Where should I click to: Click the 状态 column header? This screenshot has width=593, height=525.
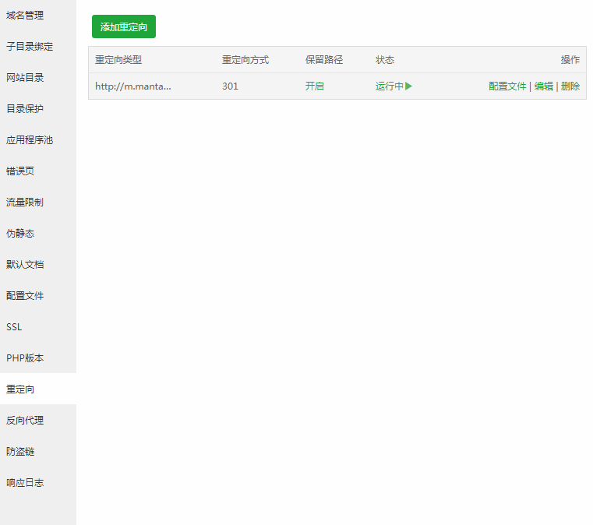pyautogui.click(x=385, y=60)
